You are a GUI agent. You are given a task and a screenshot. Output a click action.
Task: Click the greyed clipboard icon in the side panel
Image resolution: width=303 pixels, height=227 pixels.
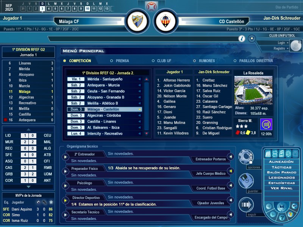tap(295, 154)
